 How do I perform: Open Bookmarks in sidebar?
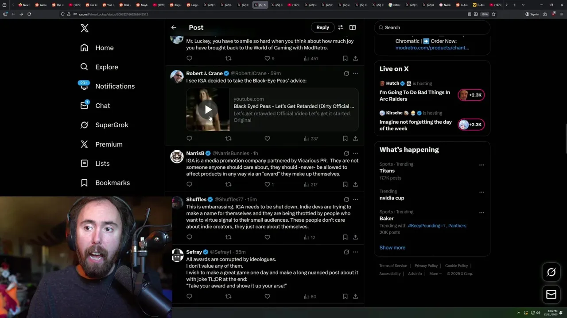105,183
